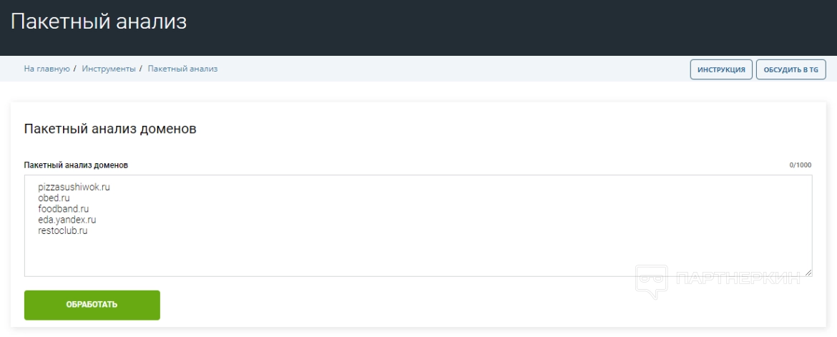The height and width of the screenshot is (337, 837).
Task: Open the Инструменты breadcrumb link
Action: click(109, 69)
